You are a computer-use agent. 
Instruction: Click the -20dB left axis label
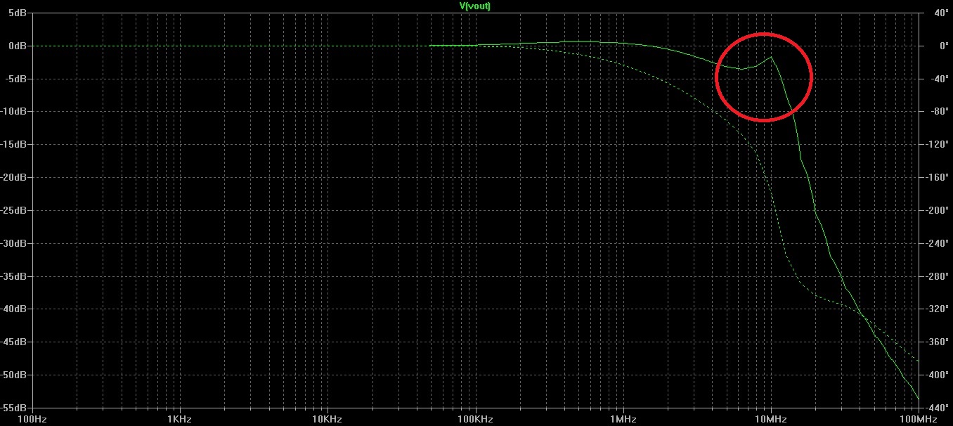click(x=14, y=177)
